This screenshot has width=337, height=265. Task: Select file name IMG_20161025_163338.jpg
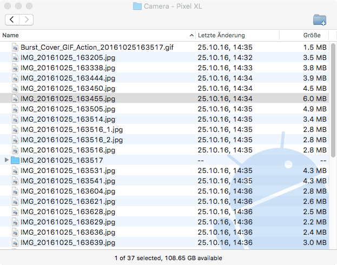tap(68, 68)
